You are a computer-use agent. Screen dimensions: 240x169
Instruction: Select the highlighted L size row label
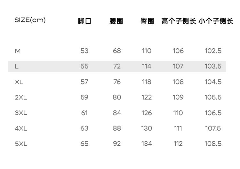click(17, 67)
